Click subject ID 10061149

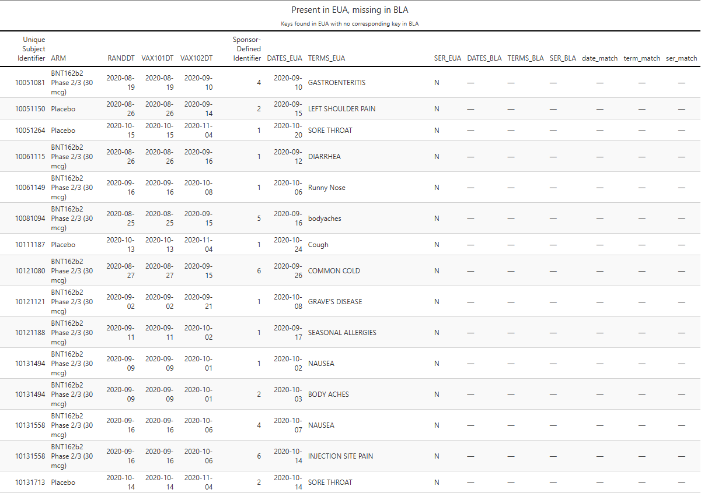pyautogui.click(x=30, y=188)
